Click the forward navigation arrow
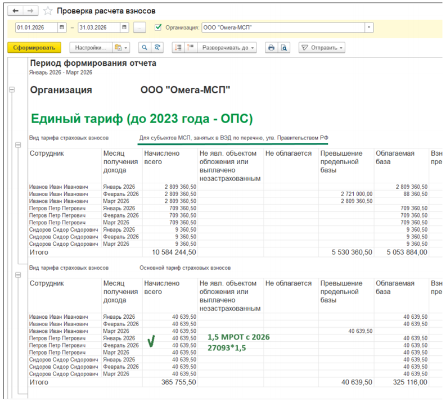 (31, 11)
